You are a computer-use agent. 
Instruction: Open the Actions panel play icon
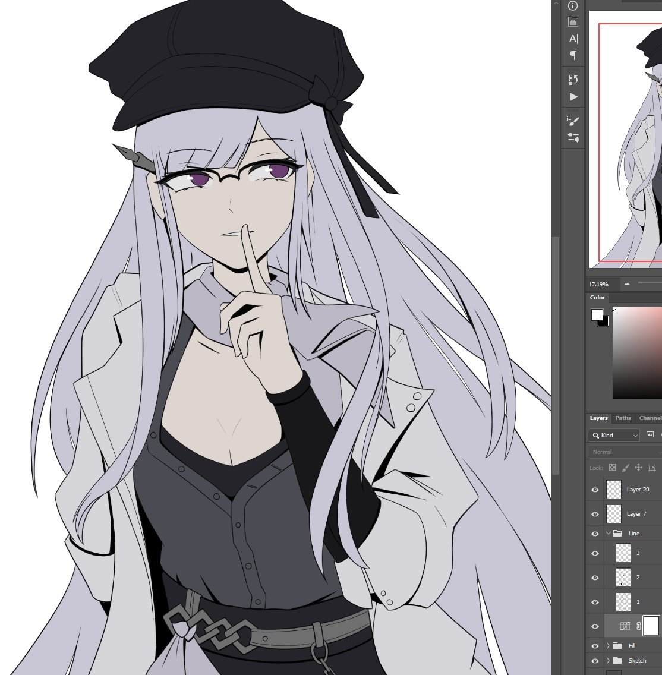(x=573, y=97)
